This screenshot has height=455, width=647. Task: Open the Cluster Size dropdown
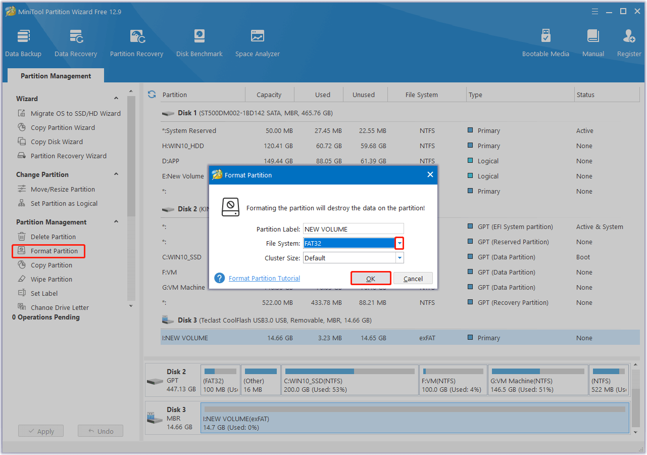tap(400, 258)
